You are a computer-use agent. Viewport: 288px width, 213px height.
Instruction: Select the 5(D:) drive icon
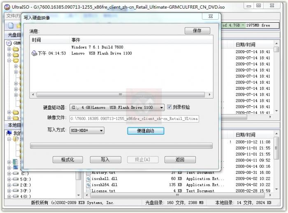point(16,179)
